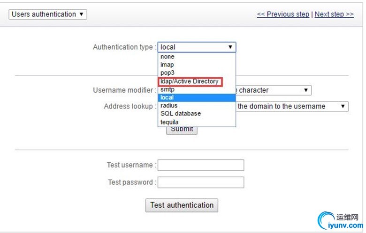This screenshot has width=366, height=233.
Task: Focus the Test password input field
Action: tap(201, 182)
